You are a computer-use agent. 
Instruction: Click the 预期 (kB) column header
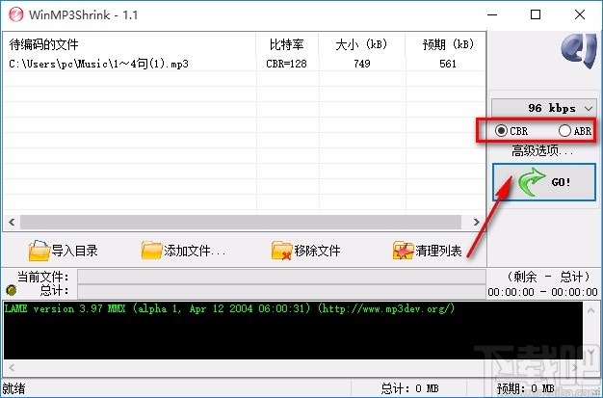[445, 44]
